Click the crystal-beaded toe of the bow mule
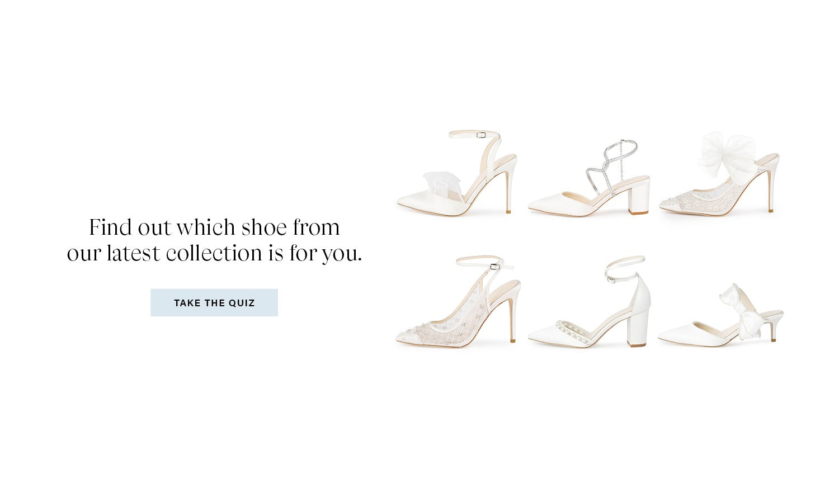 [x=676, y=203]
